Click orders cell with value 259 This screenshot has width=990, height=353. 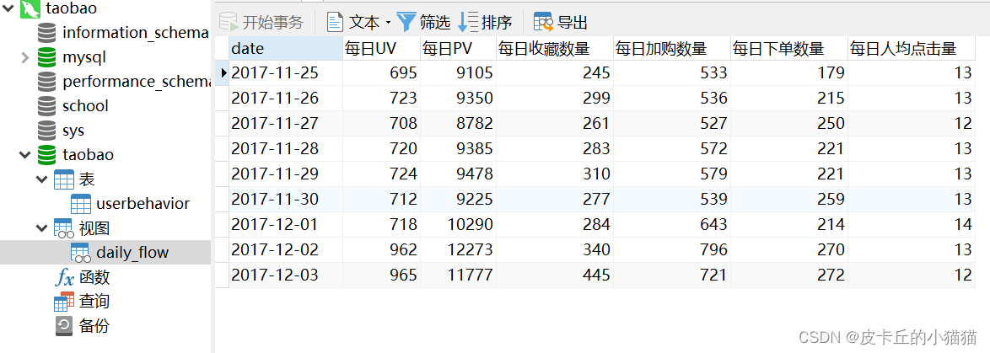click(x=789, y=199)
